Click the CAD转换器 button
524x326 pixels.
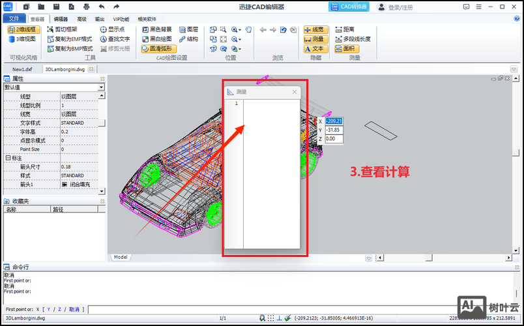click(348, 7)
